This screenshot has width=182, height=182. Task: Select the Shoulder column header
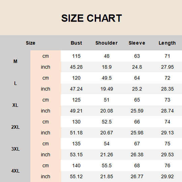pyautogui.click(x=107, y=43)
